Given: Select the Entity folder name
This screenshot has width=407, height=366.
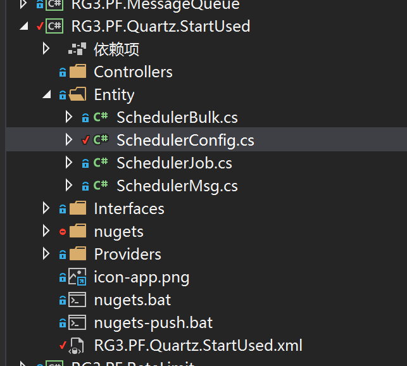Looking at the screenshot, I should point(114,94).
